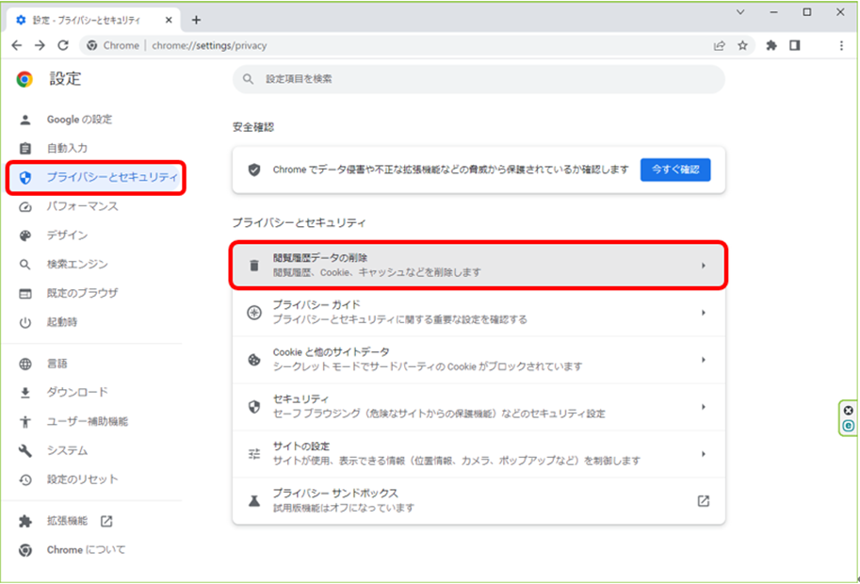Screen dimensions: 860x584
Task: Open プライバシー サンドボックス row
Action: coord(479,500)
